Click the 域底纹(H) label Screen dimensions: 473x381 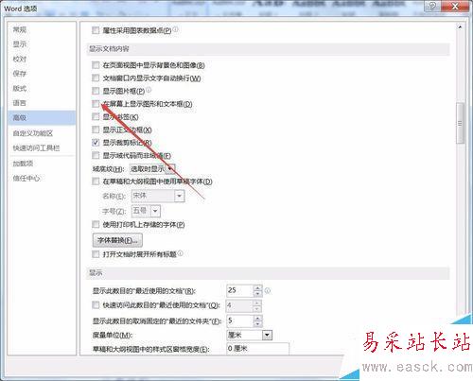(x=108, y=169)
